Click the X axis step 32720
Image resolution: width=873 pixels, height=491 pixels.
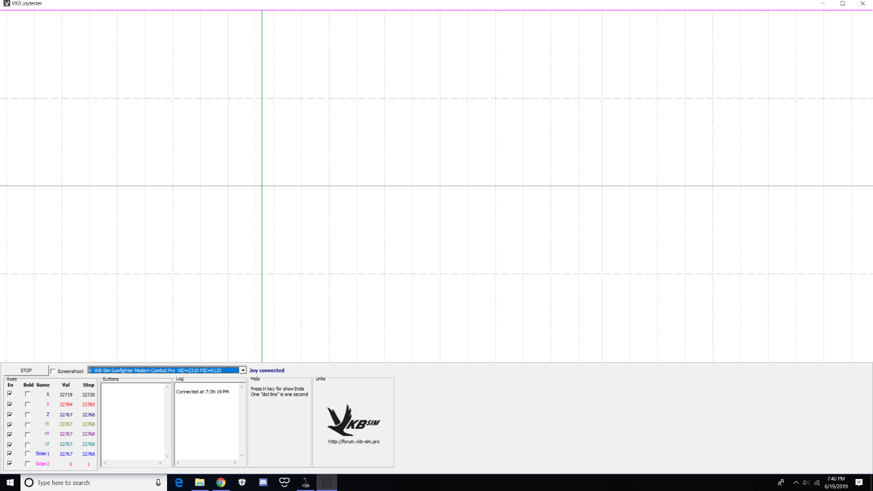pyautogui.click(x=88, y=394)
